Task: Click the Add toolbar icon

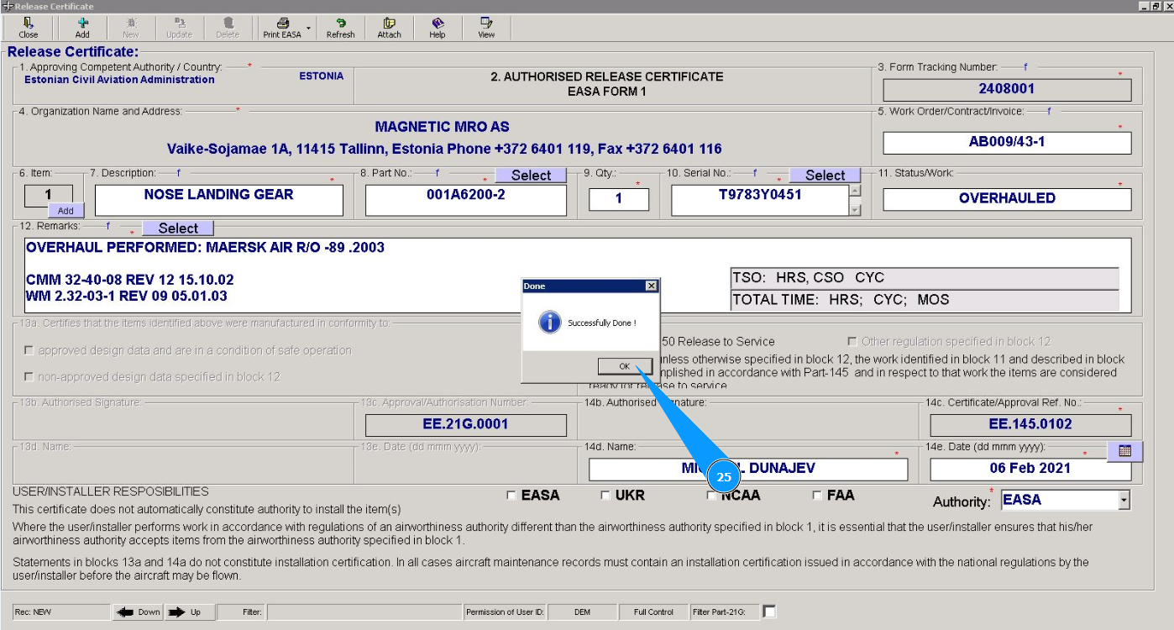Action: pyautogui.click(x=82, y=24)
